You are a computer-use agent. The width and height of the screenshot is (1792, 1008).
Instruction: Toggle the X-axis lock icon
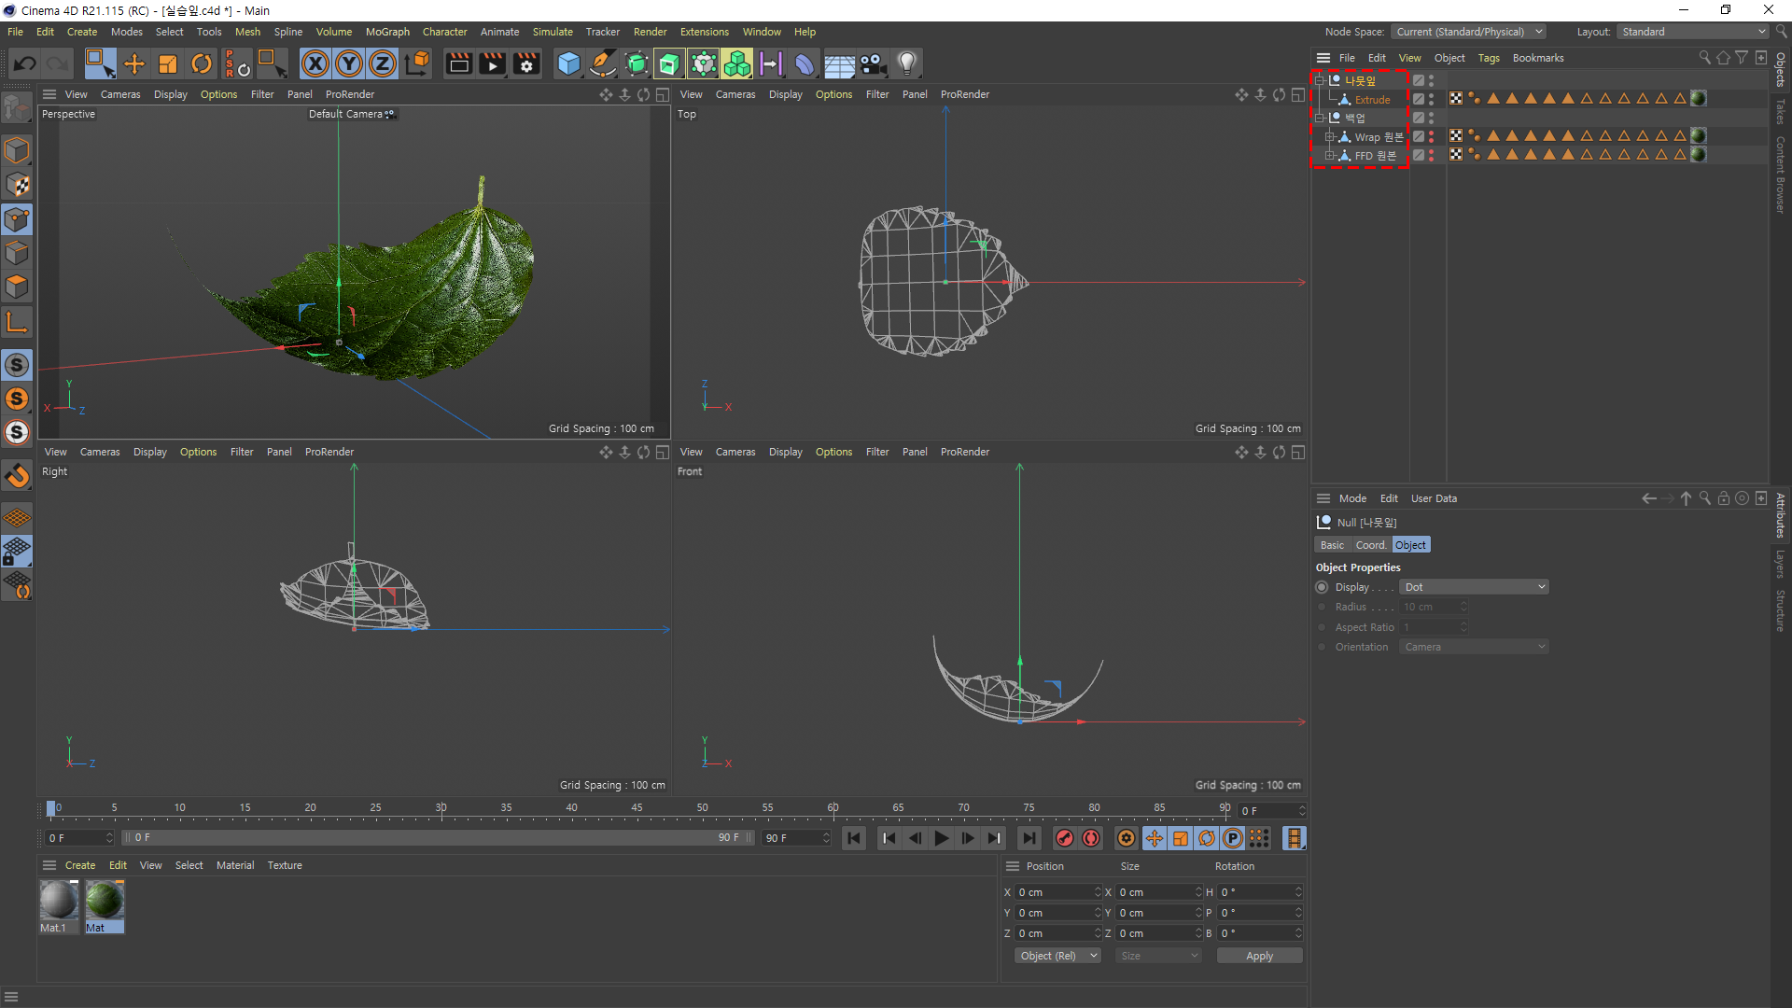pyautogui.click(x=315, y=63)
